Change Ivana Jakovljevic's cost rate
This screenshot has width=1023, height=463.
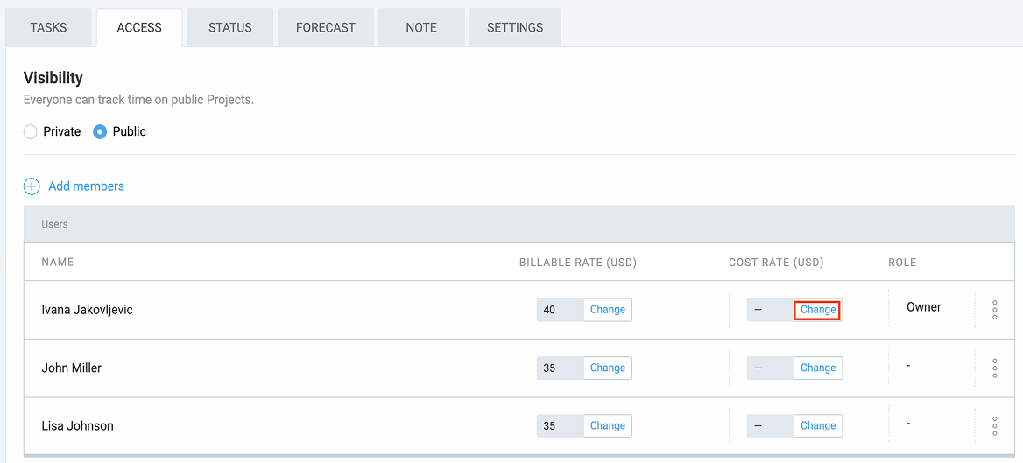[x=818, y=310]
